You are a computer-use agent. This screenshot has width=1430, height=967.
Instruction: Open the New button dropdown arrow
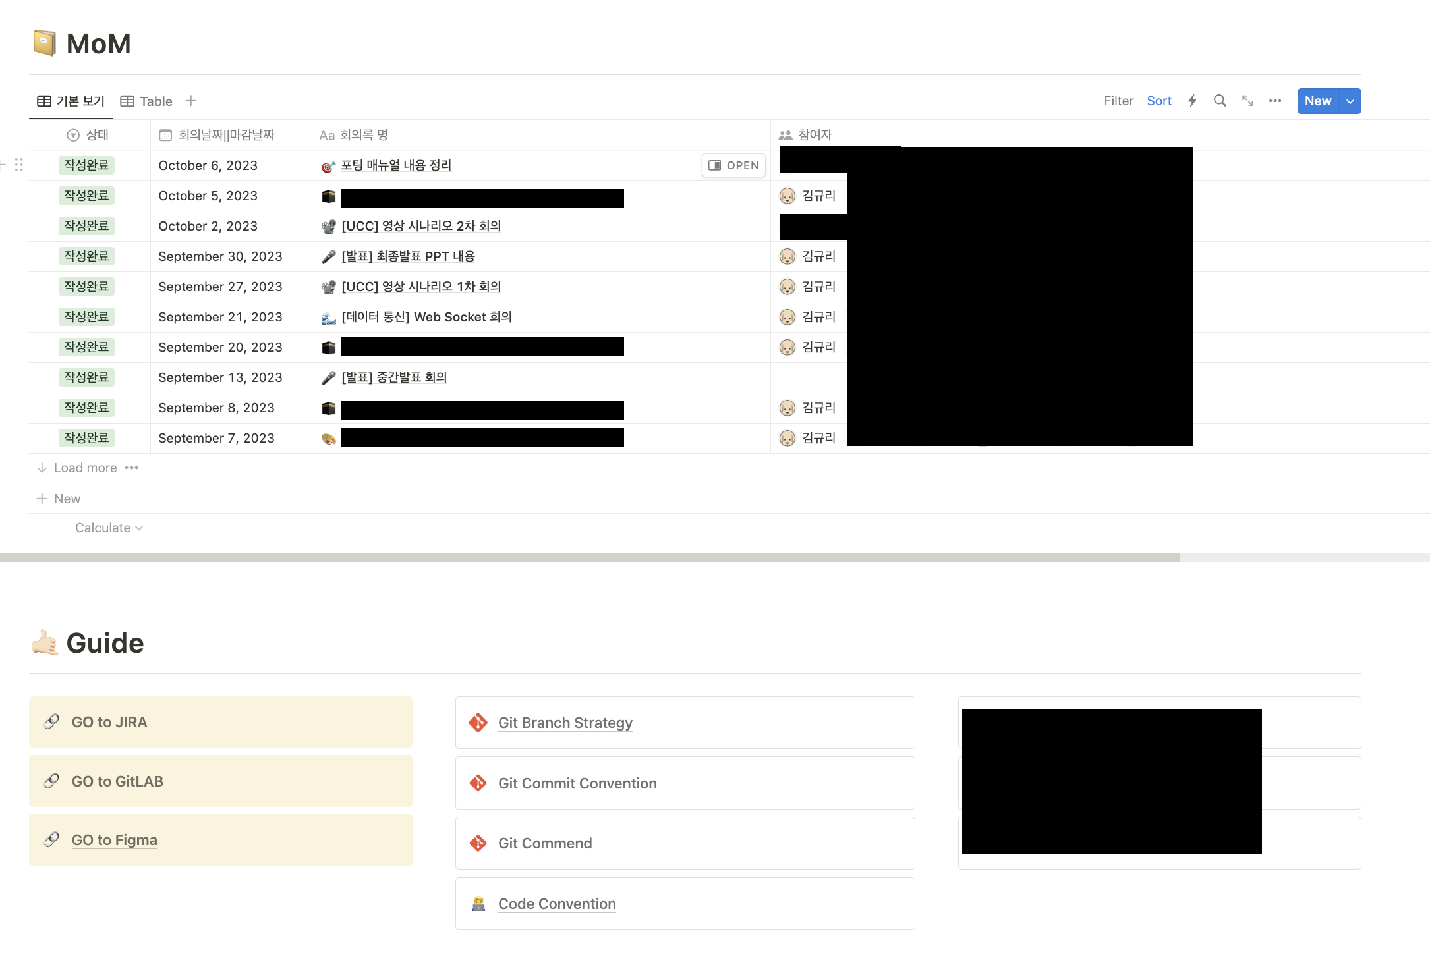pyautogui.click(x=1350, y=101)
